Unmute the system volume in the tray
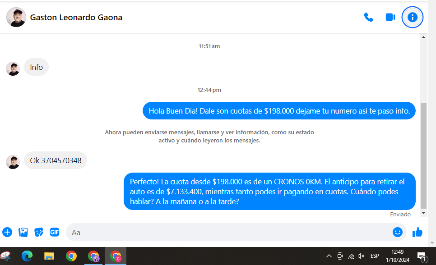436x265 pixels. [361, 256]
